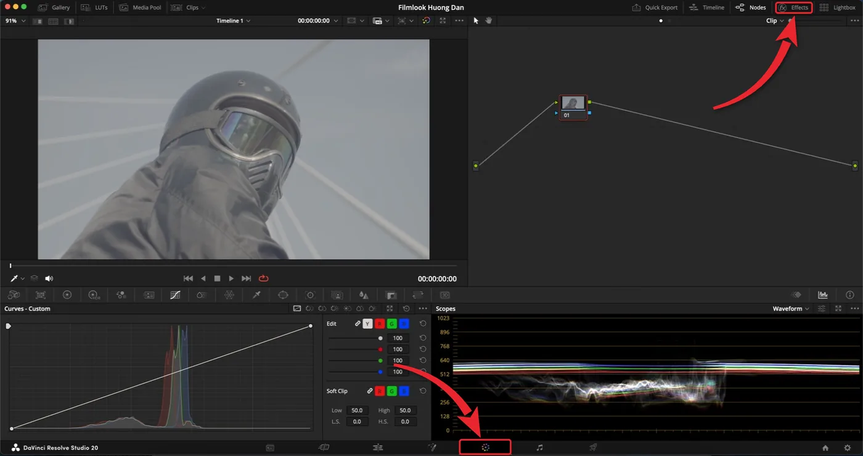Viewport: 863px width, 456px height.
Task: Click the Quick Export button
Action: pyautogui.click(x=655, y=7)
